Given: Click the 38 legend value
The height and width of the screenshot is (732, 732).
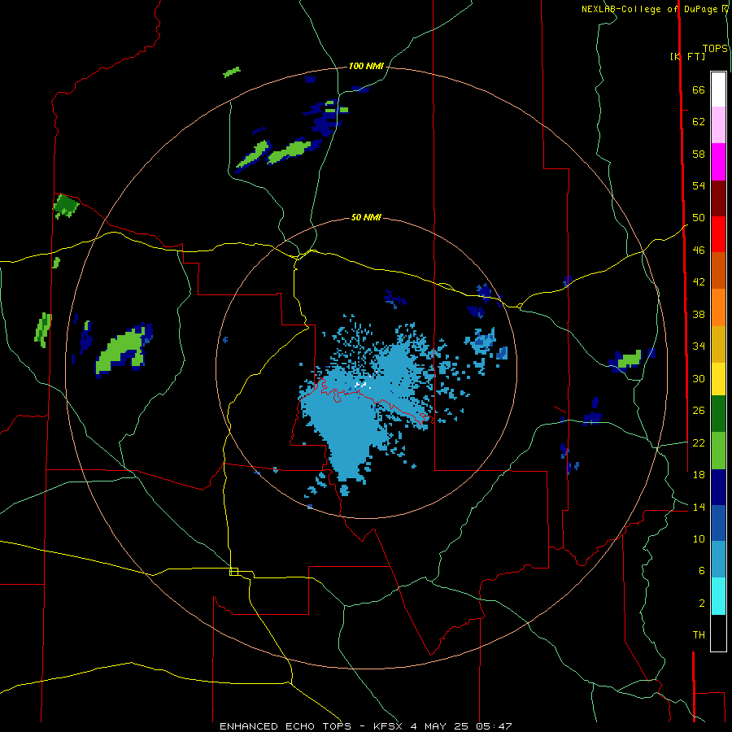Looking at the screenshot, I should point(699,314).
